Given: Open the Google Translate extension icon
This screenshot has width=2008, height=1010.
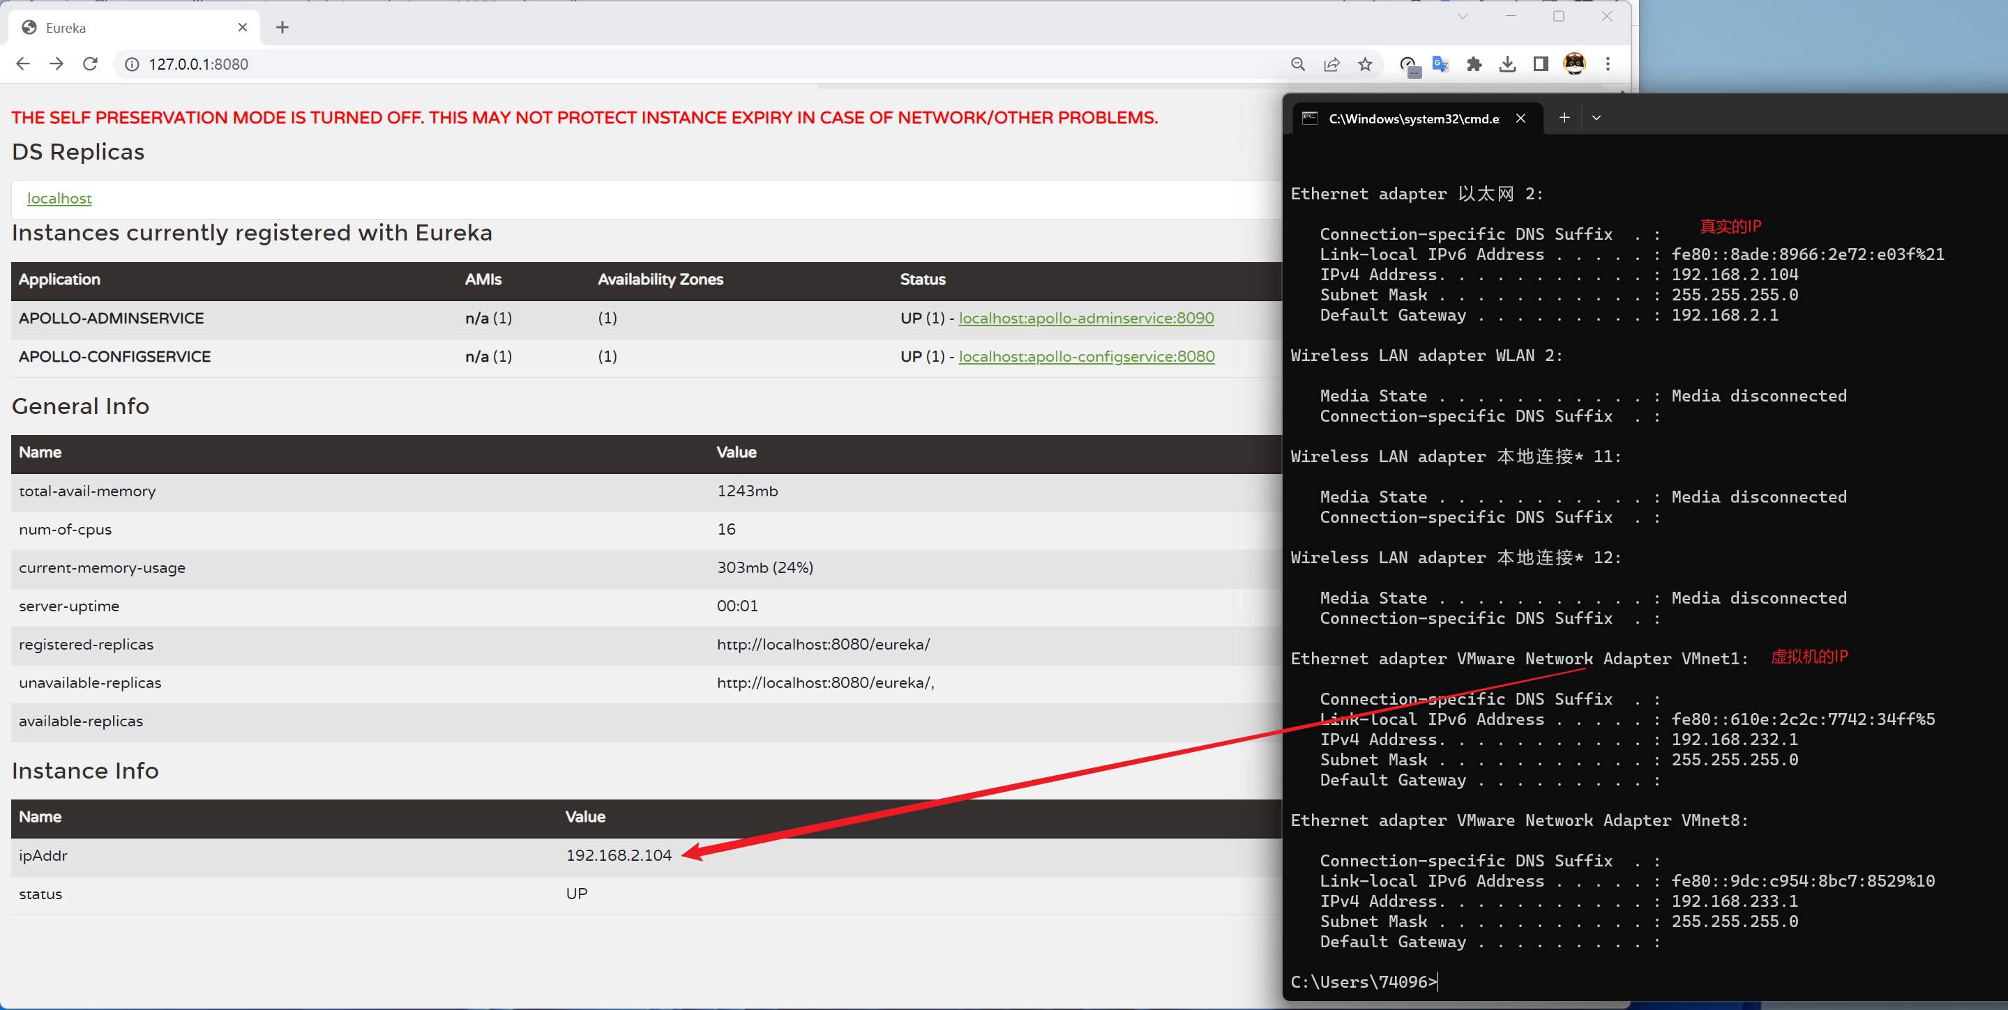Looking at the screenshot, I should (x=1440, y=64).
